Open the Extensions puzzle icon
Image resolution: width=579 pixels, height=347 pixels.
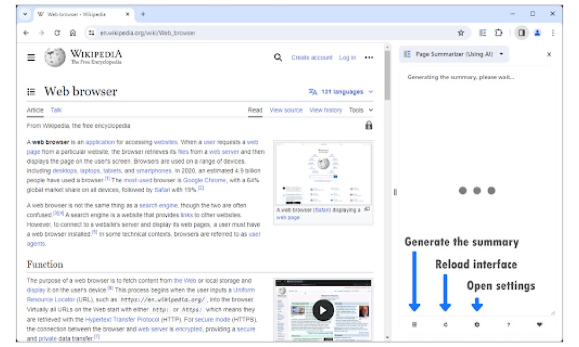[499, 33]
